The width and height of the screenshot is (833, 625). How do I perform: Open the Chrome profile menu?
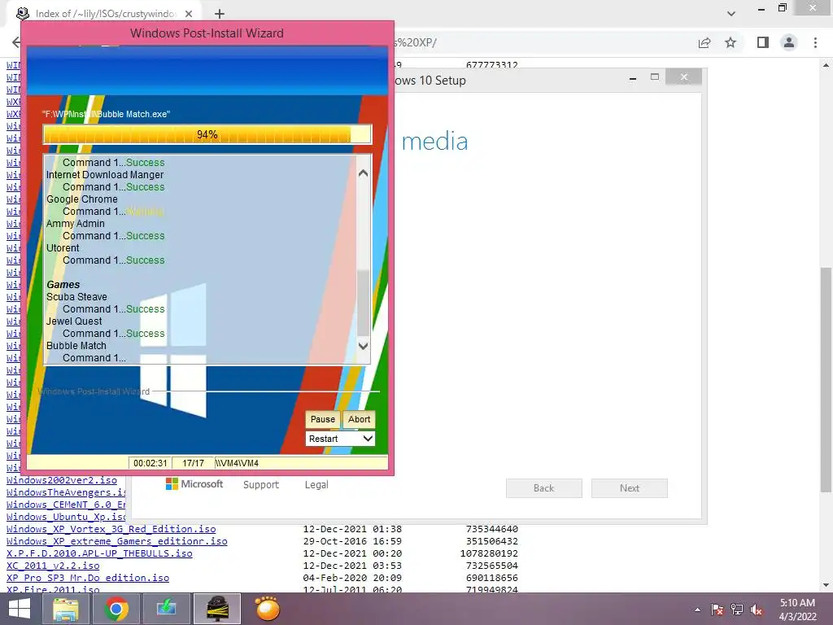[789, 42]
